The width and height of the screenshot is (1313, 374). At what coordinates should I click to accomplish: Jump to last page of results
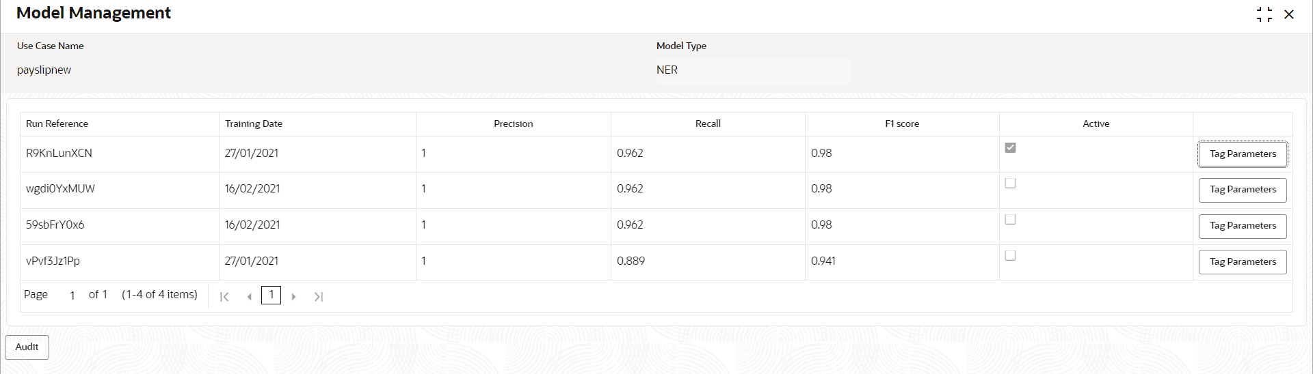pyautogui.click(x=319, y=297)
